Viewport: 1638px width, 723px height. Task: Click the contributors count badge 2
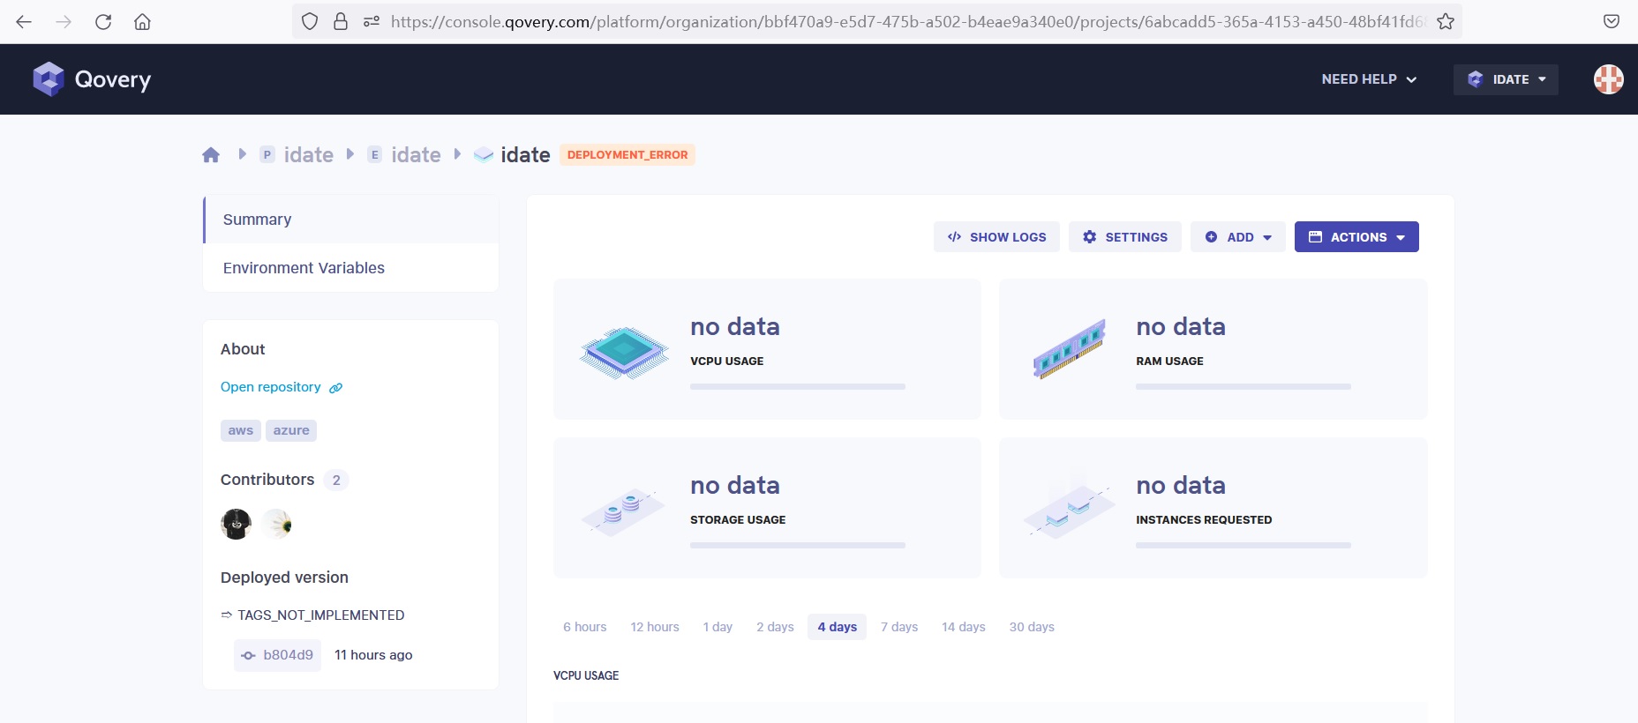336,481
